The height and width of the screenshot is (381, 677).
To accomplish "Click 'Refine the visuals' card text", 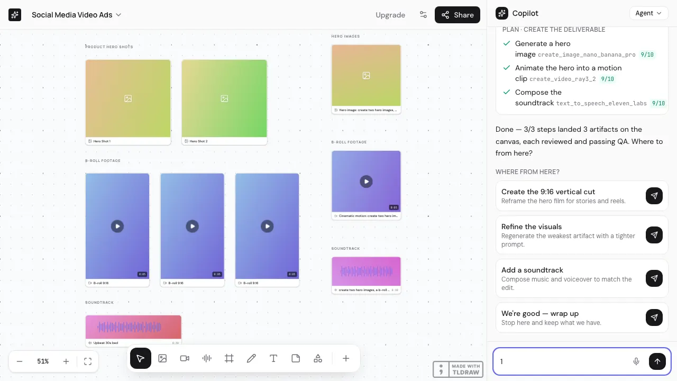I will [532, 226].
